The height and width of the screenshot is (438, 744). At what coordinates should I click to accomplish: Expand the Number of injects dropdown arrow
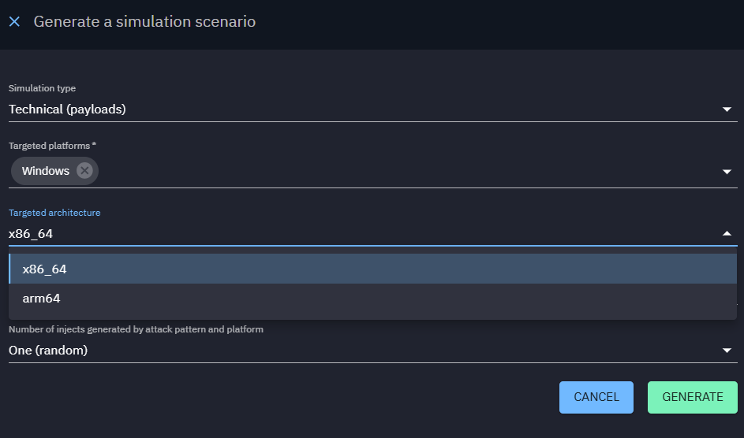tap(727, 351)
